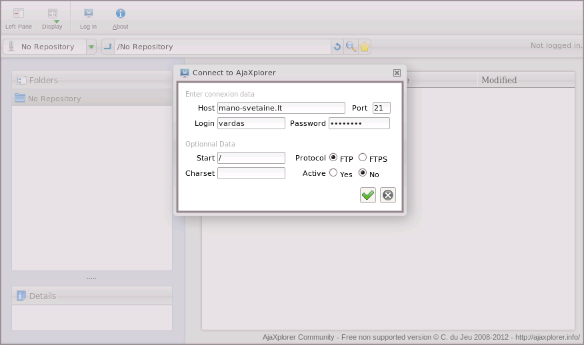Viewport: 584px width, 345px height.
Task: Select the FTPS protocol radio button
Action: coord(363,158)
